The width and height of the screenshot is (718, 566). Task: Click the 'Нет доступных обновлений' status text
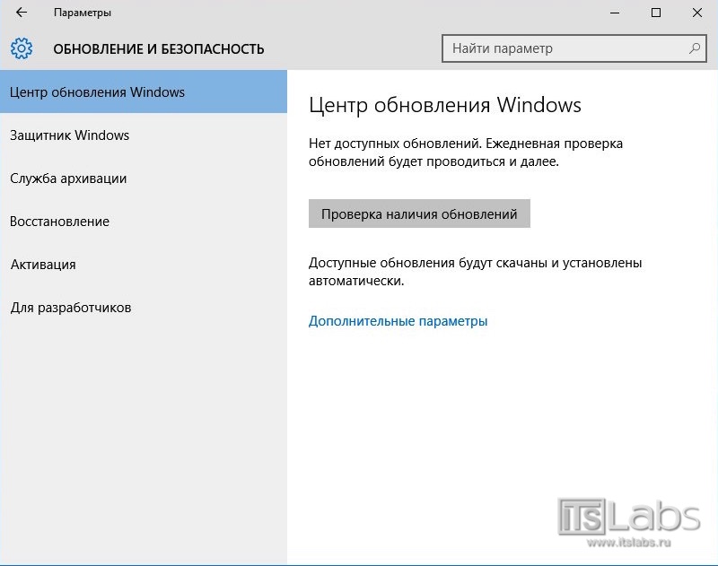pos(394,144)
